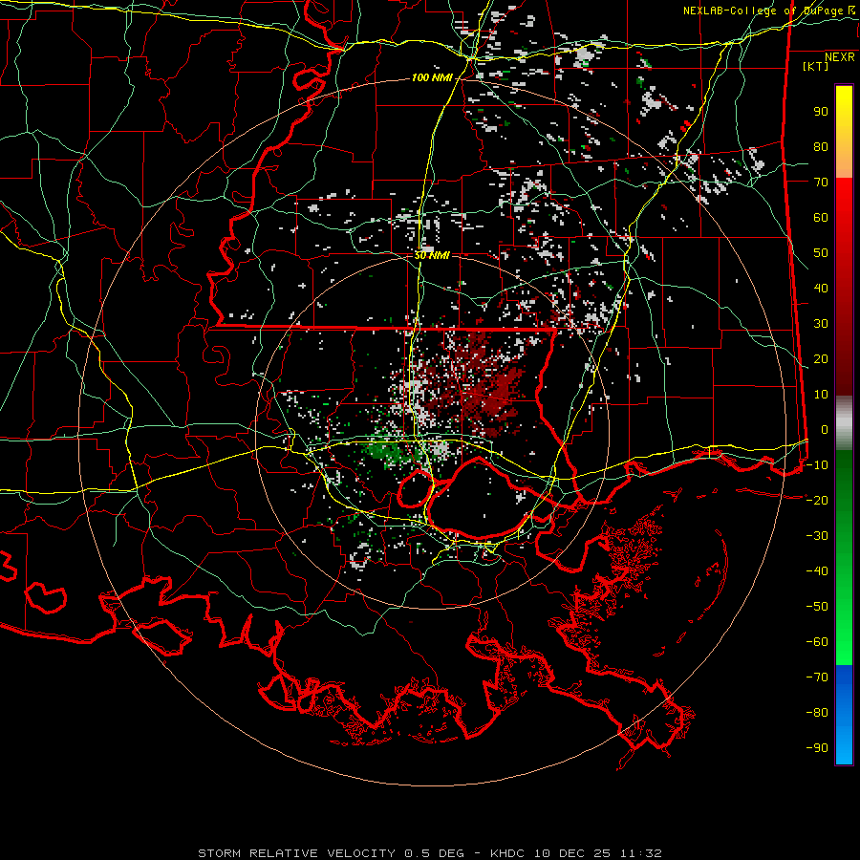Click the -20 legend value
The width and height of the screenshot is (860, 860).
(817, 500)
